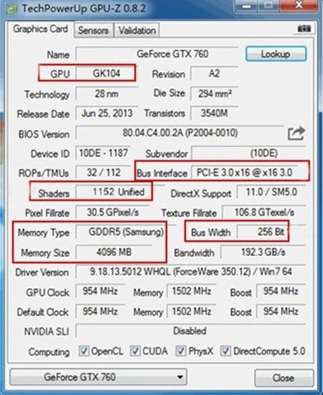Click the Revision field A2
Screen dimensions: 323x395
214,73
